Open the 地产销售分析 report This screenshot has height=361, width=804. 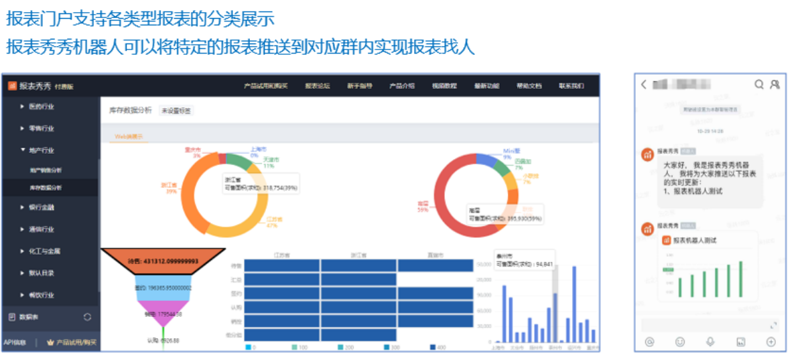point(46,170)
